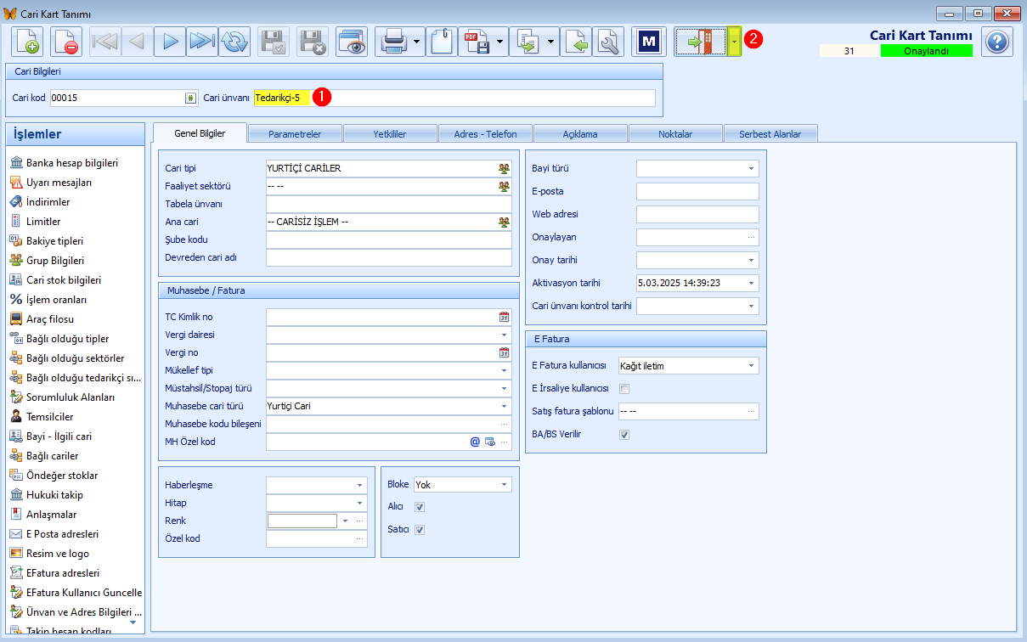Toggle the Alıcı checkbox
1027x642 pixels.
coord(419,507)
